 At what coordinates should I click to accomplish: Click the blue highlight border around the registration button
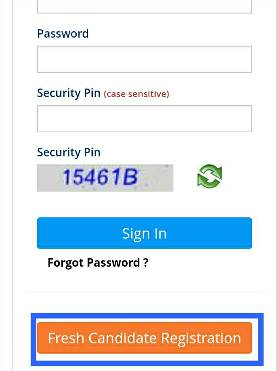pos(147,315)
